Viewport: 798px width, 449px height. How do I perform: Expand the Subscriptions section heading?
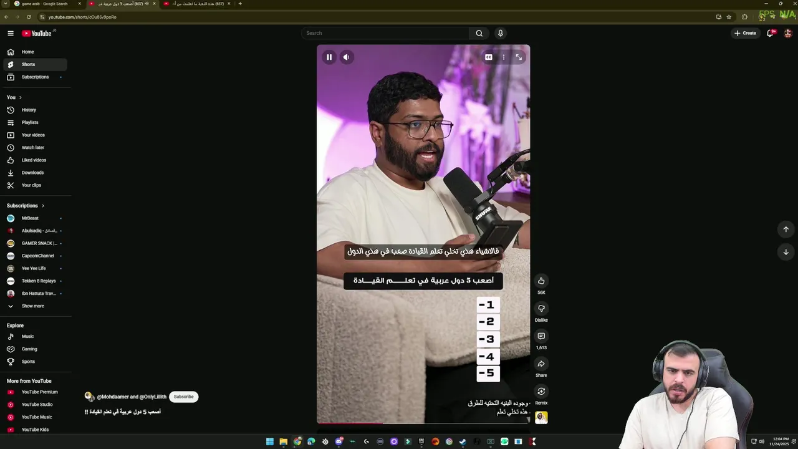click(26, 206)
